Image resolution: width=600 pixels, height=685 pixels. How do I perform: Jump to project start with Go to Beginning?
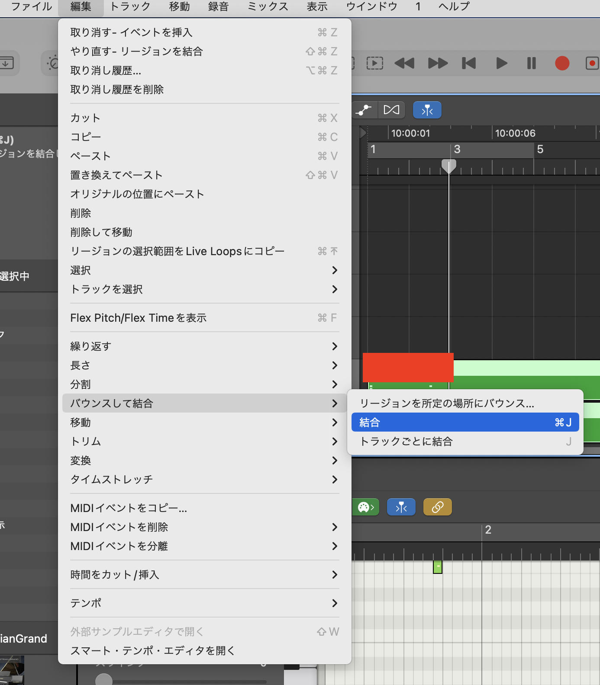pyautogui.click(x=469, y=64)
